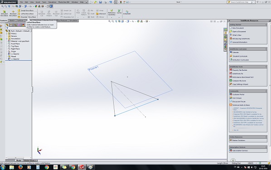Select the Swept Boss/Base tool
The width and height of the screenshot is (271, 170).
[26, 10]
